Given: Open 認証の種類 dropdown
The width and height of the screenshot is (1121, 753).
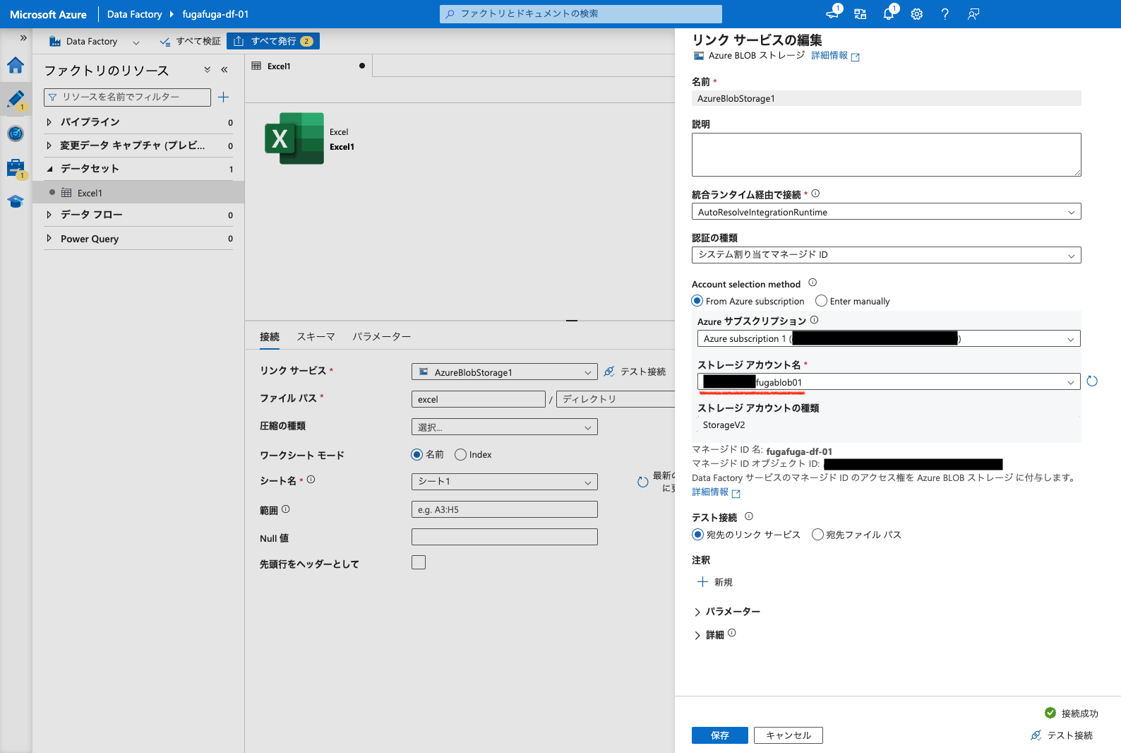Looking at the screenshot, I should 887,255.
